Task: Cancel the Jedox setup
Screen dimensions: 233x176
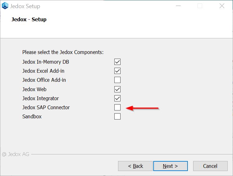Action: tap(210, 166)
